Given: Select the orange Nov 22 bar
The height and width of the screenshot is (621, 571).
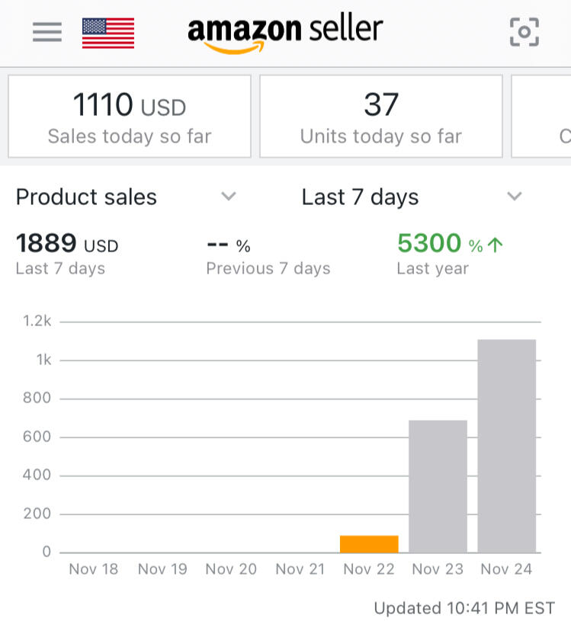Looking at the screenshot, I should 369,543.
